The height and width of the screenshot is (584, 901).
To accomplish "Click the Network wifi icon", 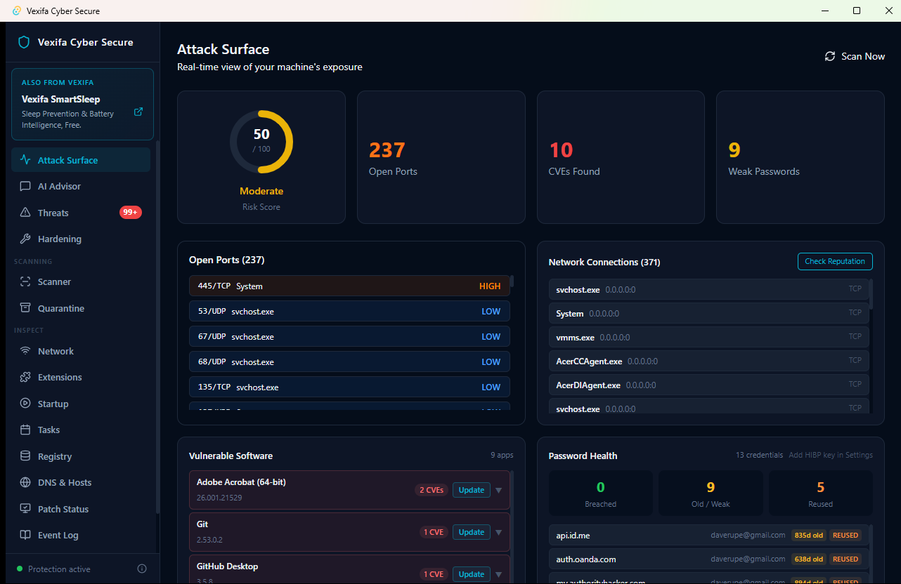I will tap(25, 351).
